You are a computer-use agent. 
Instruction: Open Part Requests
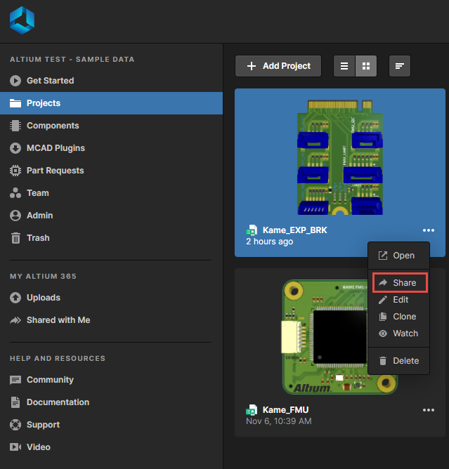click(111, 171)
